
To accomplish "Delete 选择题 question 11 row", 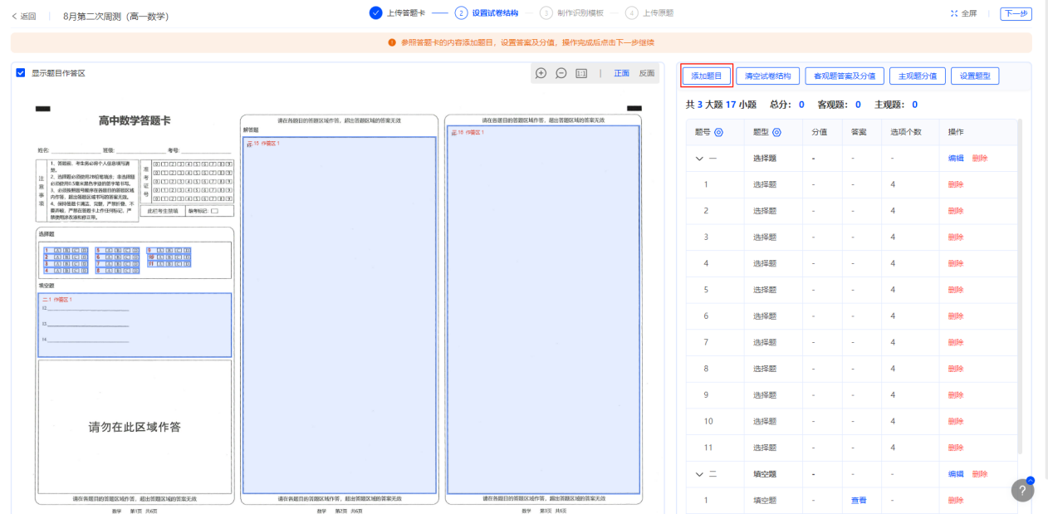I will [956, 448].
